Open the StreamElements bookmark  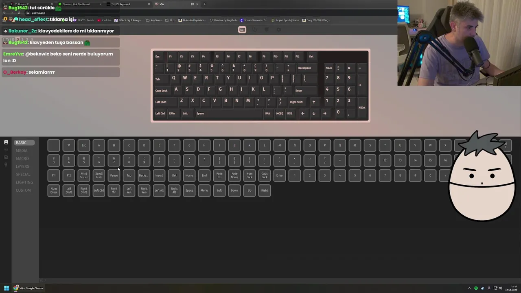pos(254,20)
